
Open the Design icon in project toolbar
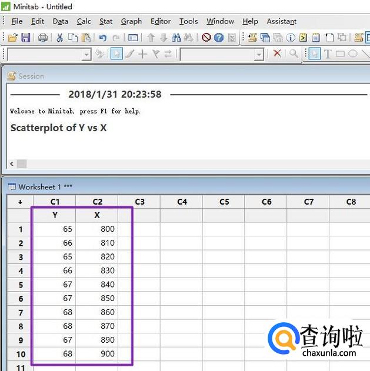[x=342, y=38]
